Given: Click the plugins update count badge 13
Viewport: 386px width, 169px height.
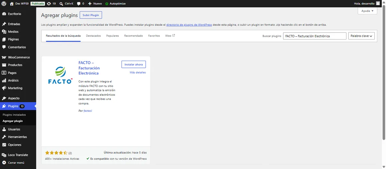Looking at the screenshot, I should pyautogui.click(x=22, y=106).
